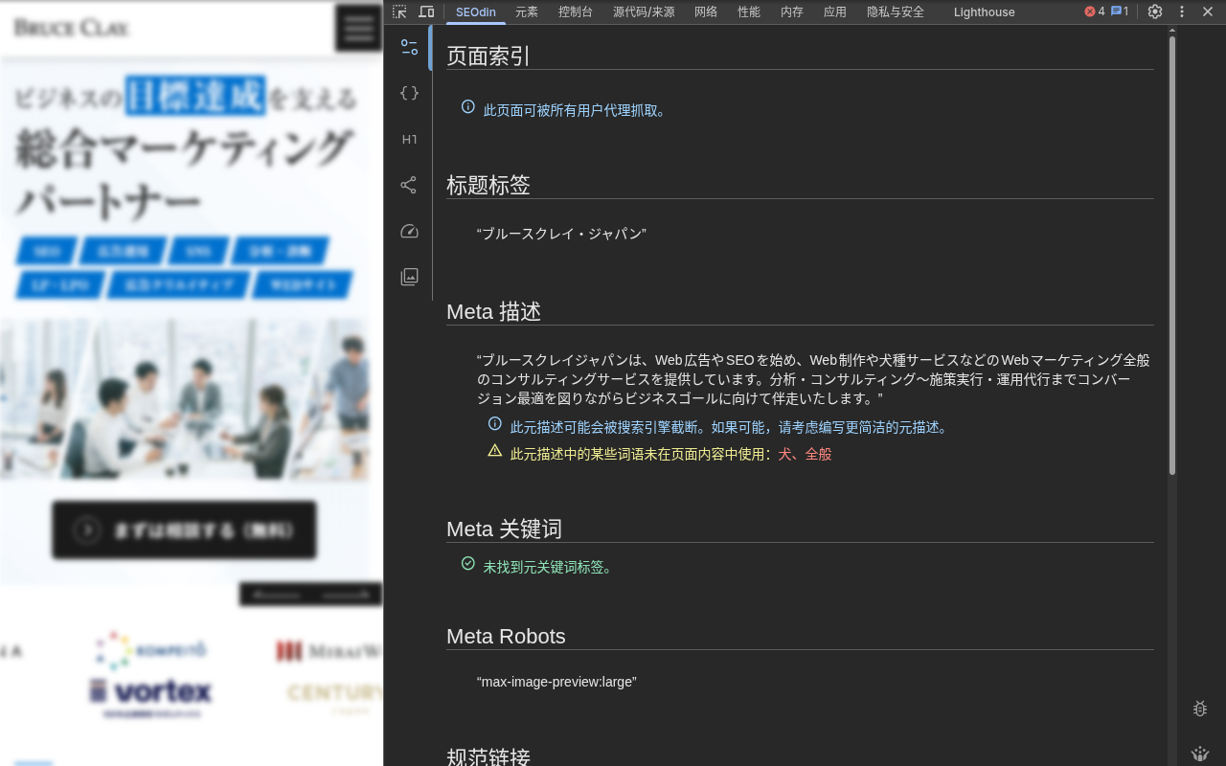Open the Lighthouse tab
The image size is (1226, 766).
tap(984, 11)
